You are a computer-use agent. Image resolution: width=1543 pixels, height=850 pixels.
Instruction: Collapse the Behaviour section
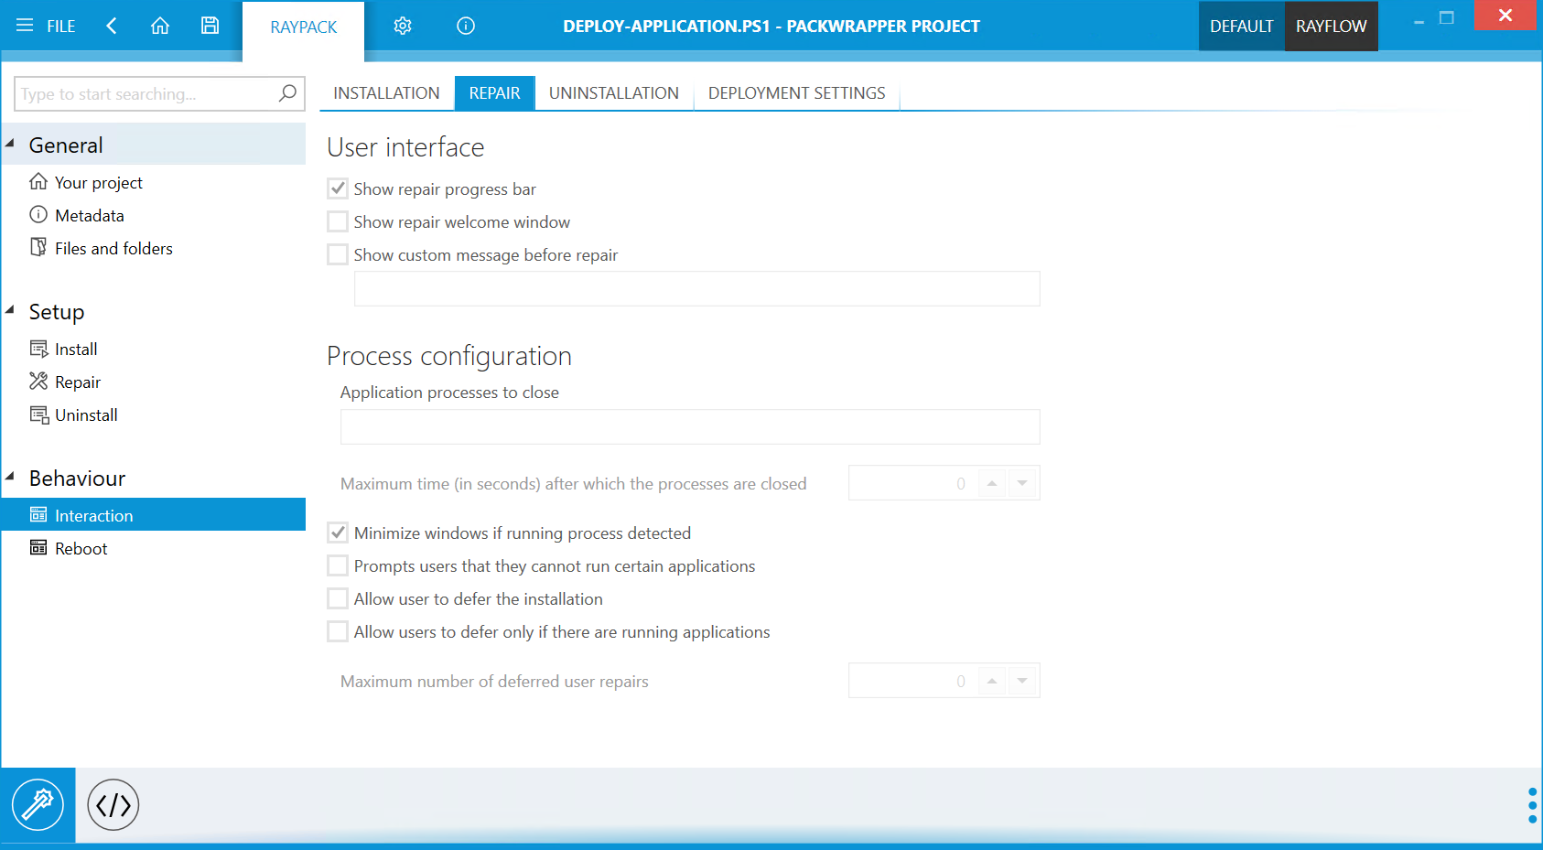pos(11,477)
